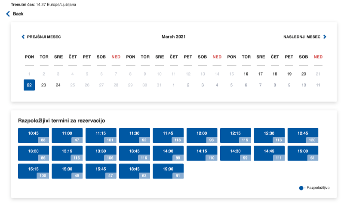Image resolution: width=344 pixels, height=203 pixels.
Task: Pick the 12:45 time slot
Action: 303,135
